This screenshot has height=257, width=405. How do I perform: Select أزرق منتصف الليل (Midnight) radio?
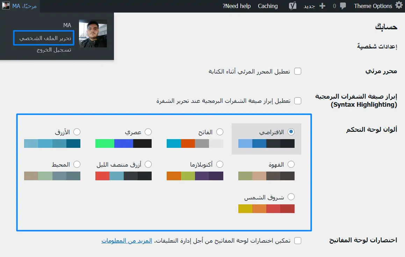pos(148,164)
